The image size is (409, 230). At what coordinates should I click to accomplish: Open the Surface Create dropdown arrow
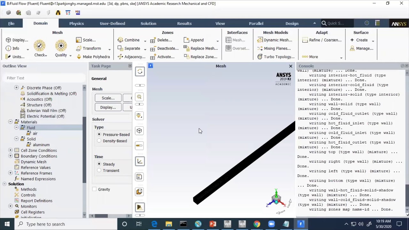click(x=373, y=41)
